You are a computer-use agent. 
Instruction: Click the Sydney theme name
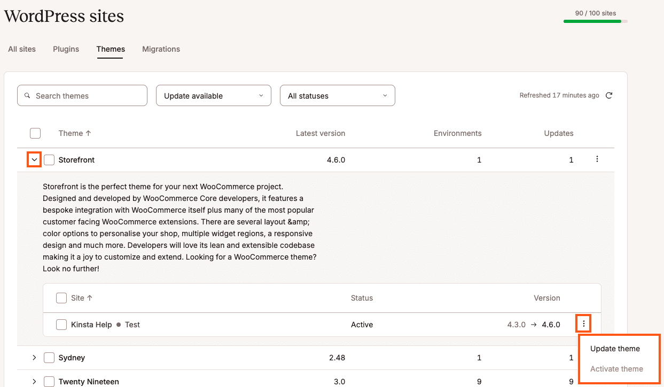[x=72, y=358]
